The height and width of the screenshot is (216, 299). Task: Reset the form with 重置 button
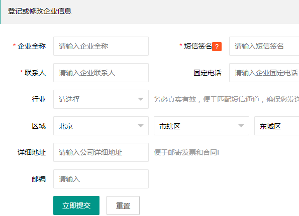(123, 205)
